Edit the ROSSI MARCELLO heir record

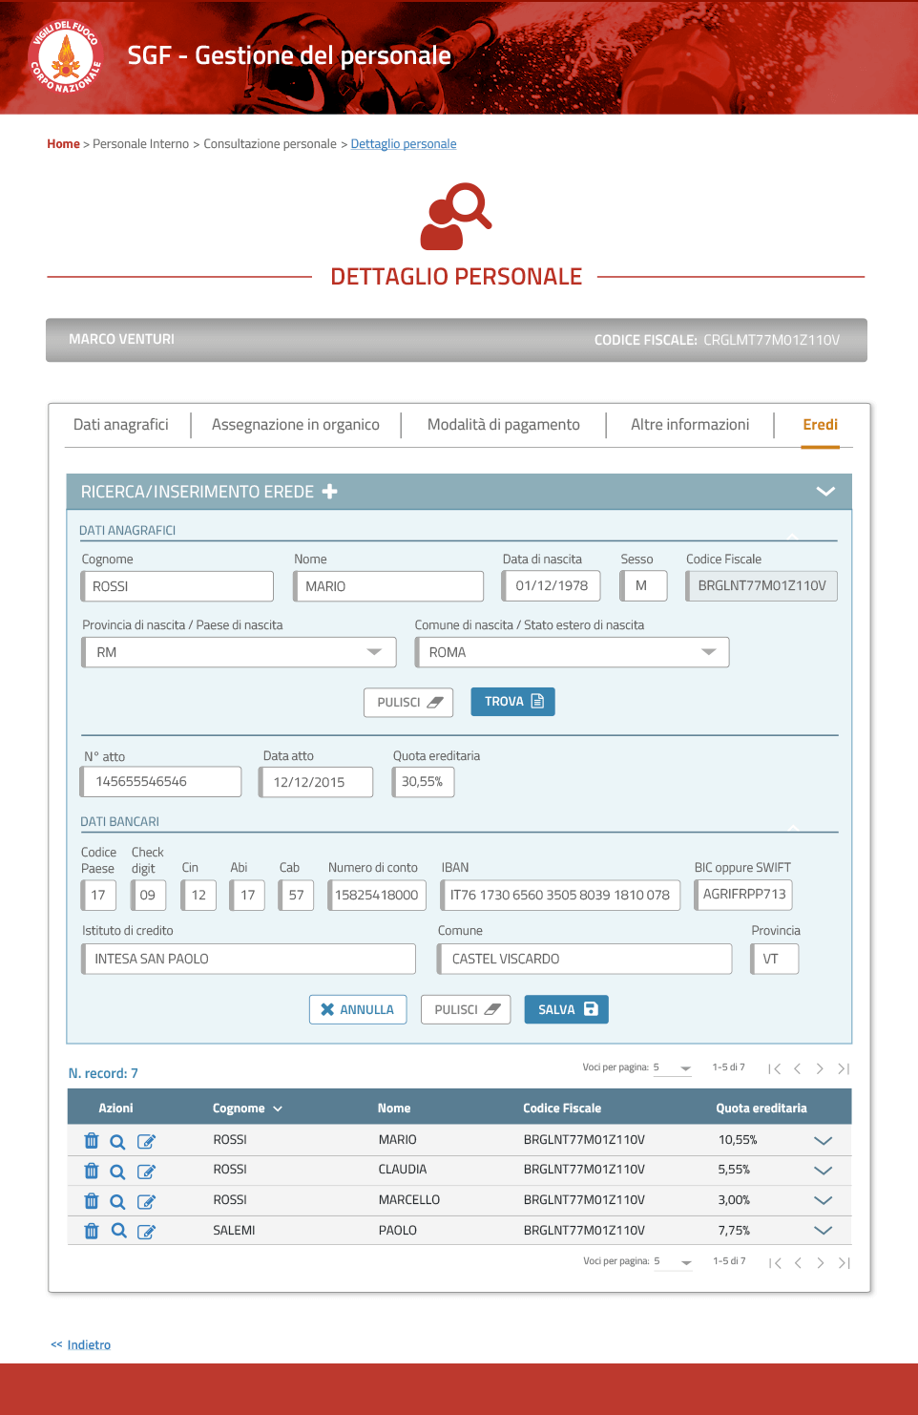click(x=146, y=1201)
